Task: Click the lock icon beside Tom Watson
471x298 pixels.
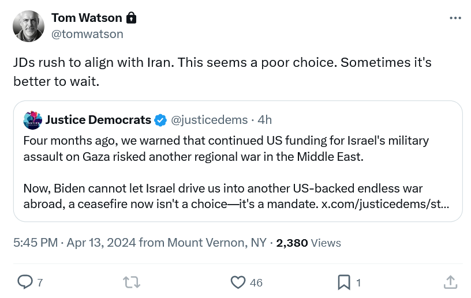Action: point(132,18)
